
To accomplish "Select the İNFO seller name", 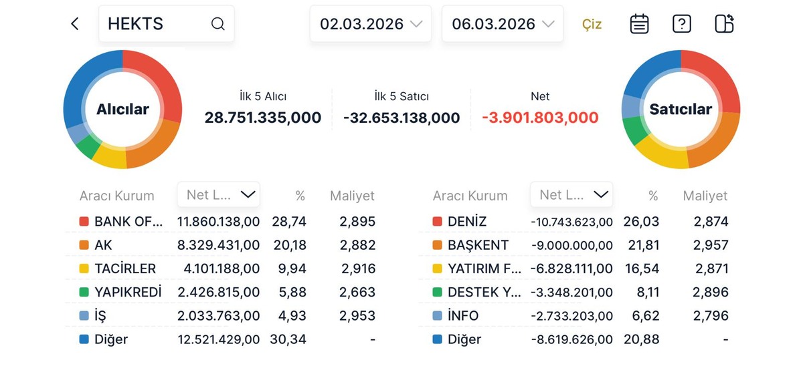I will click(463, 315).
